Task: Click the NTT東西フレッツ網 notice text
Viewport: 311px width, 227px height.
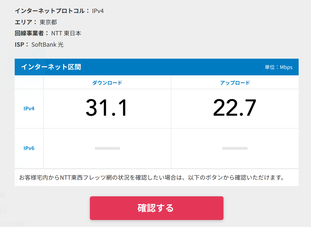Action: click(156, 177)
